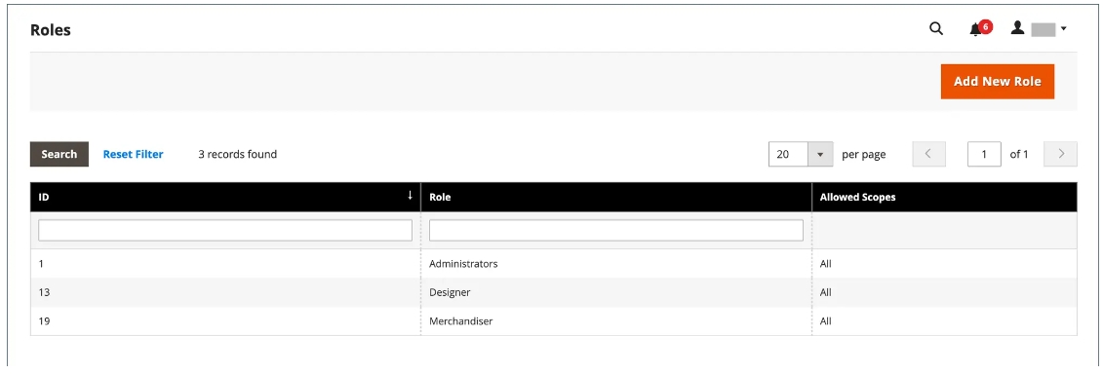1103x374 pixels.
Task: Focus the Role filter input field
Action: 616,231
